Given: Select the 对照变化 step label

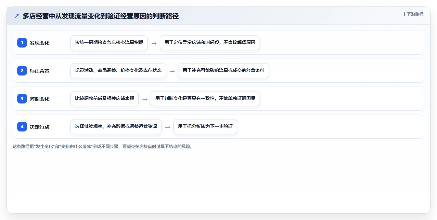Looking at the screenshot, I should click(40, 99).
